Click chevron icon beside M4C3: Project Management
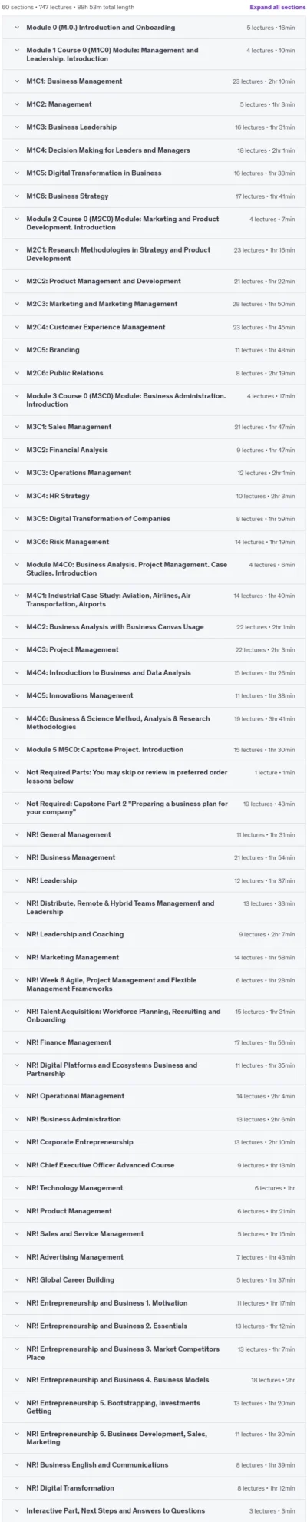The image size is (307, 1522). click(x=16, y=649)
